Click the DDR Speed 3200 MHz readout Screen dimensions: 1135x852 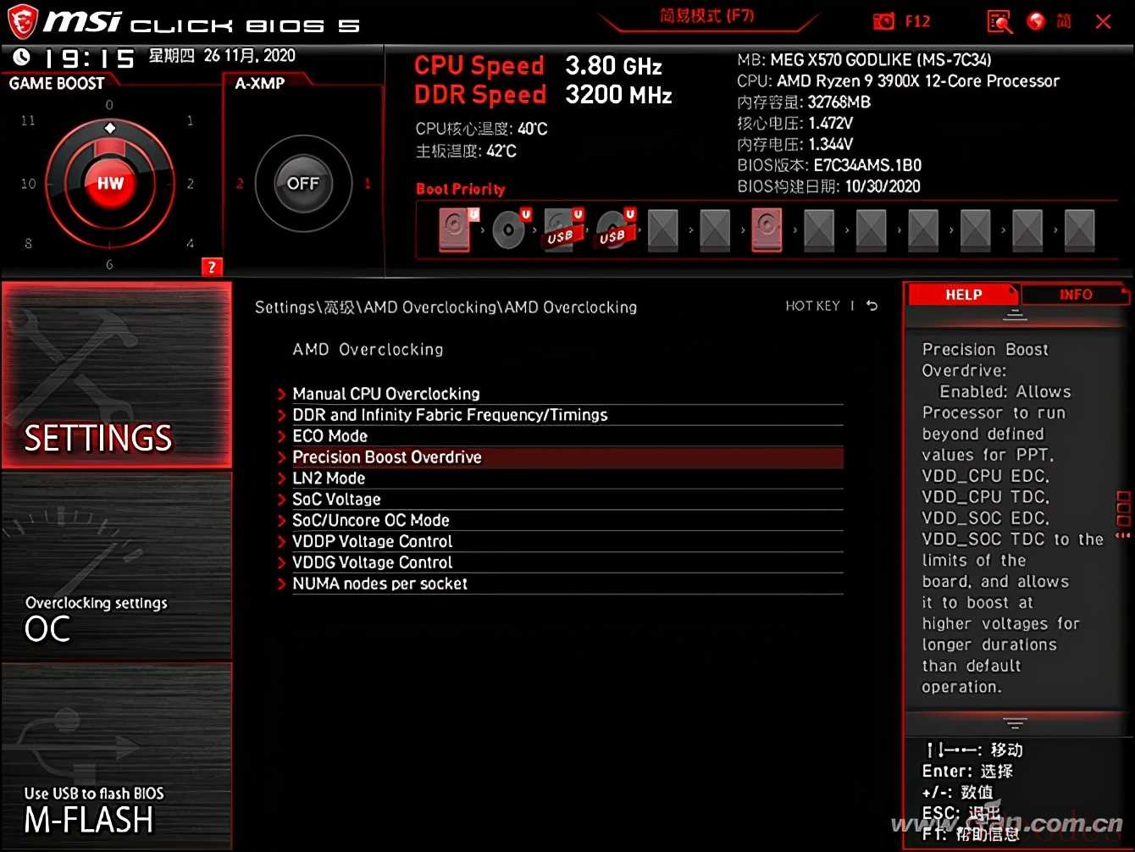pos(543,94)
